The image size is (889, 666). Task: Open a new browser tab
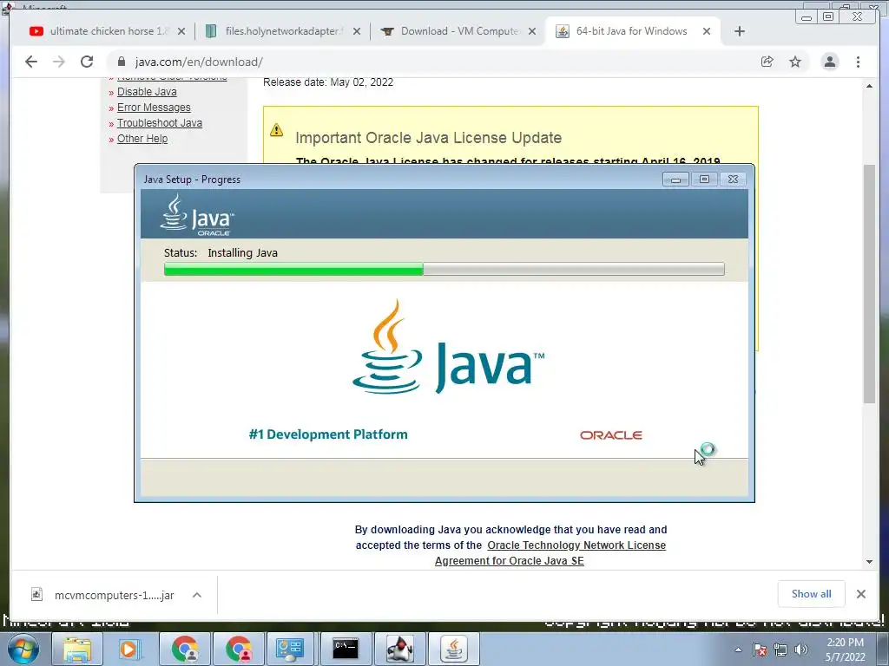coord(740,31)
